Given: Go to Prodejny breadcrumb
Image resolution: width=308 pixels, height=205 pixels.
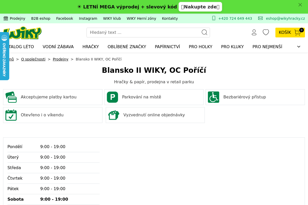Looking at the screenshot, I should coord(61,59).
